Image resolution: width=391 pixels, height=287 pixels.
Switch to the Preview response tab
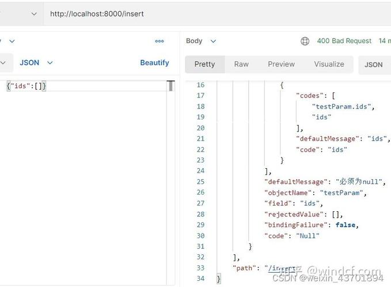281,64
